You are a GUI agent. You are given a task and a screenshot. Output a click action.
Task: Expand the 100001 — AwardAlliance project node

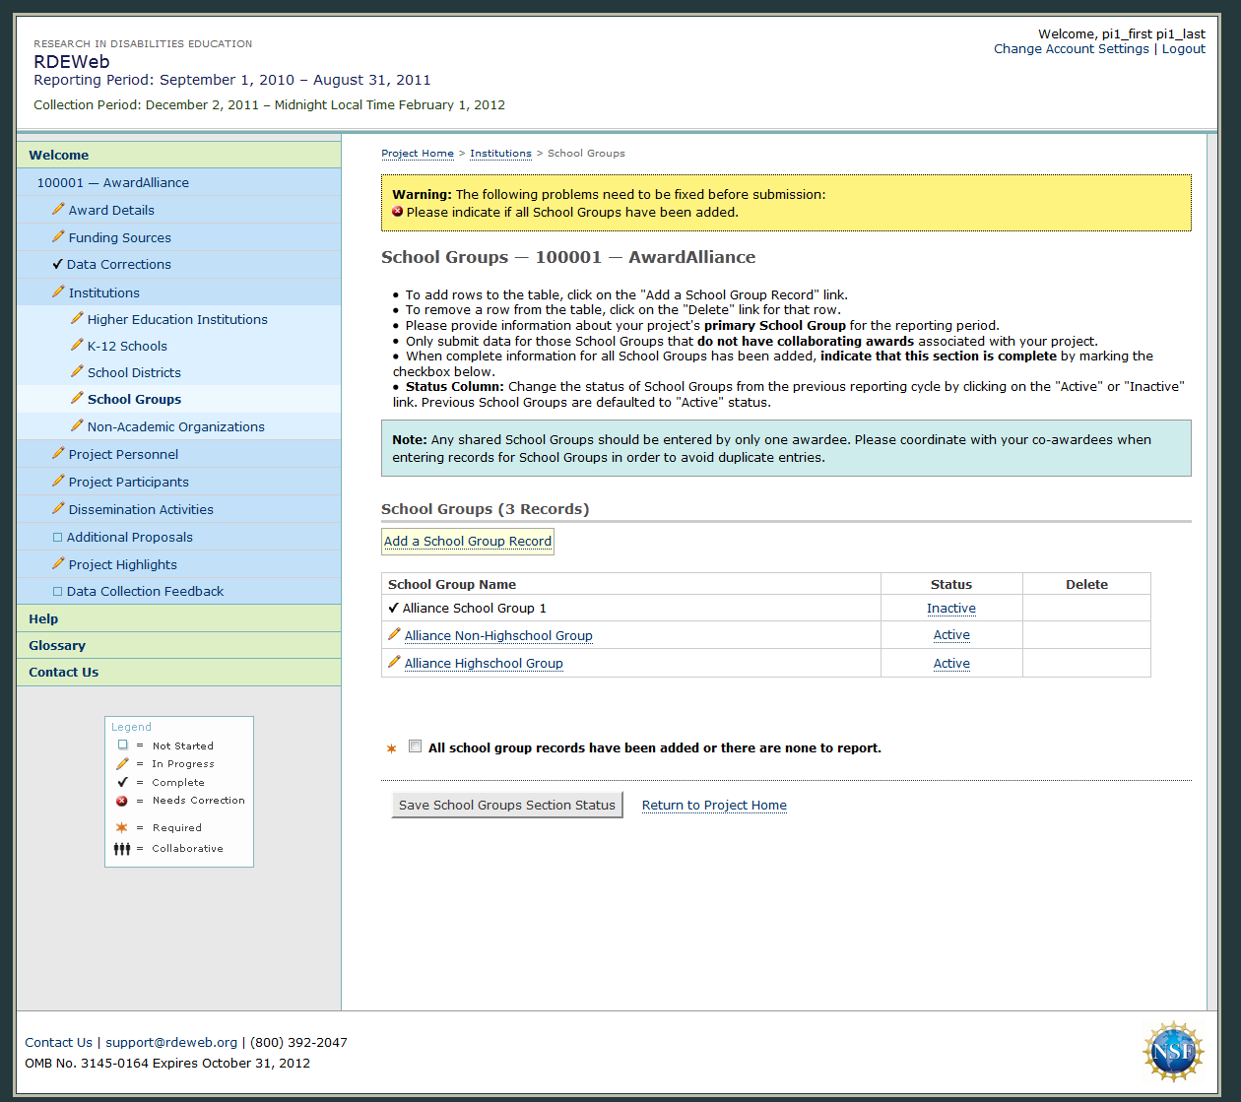pyautogui.click(x=112, y=182)
